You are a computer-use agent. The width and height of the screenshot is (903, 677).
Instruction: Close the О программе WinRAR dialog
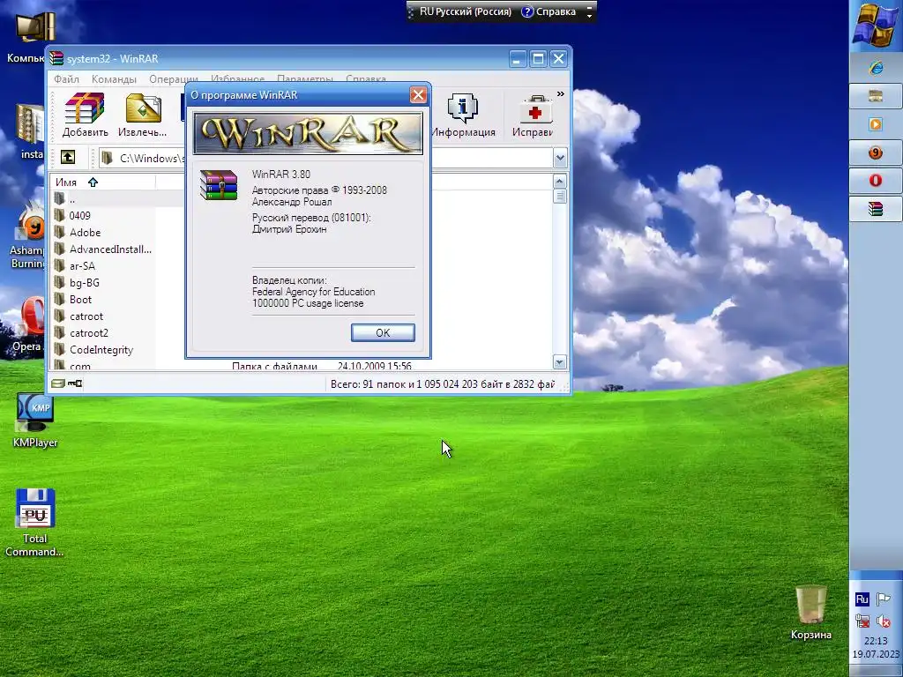click(x=418, y=94)
